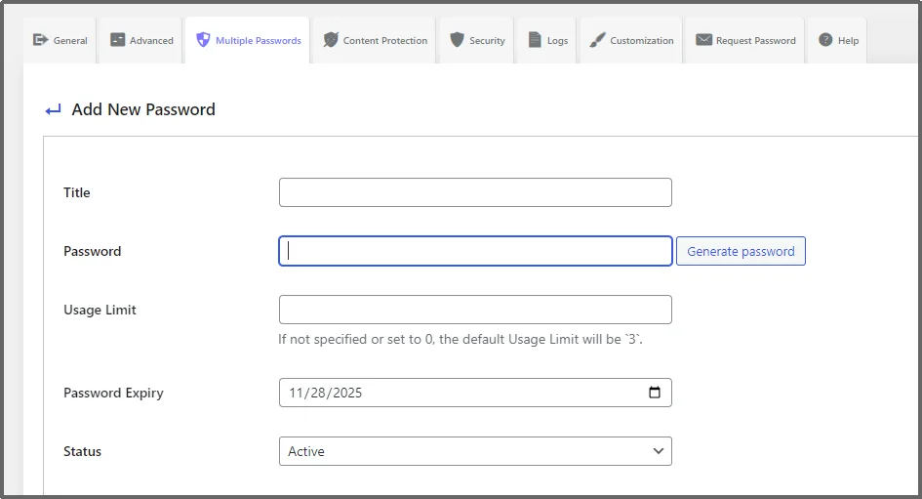
Task: Switch to the Customization tab
Action: [x=631, y=40]
